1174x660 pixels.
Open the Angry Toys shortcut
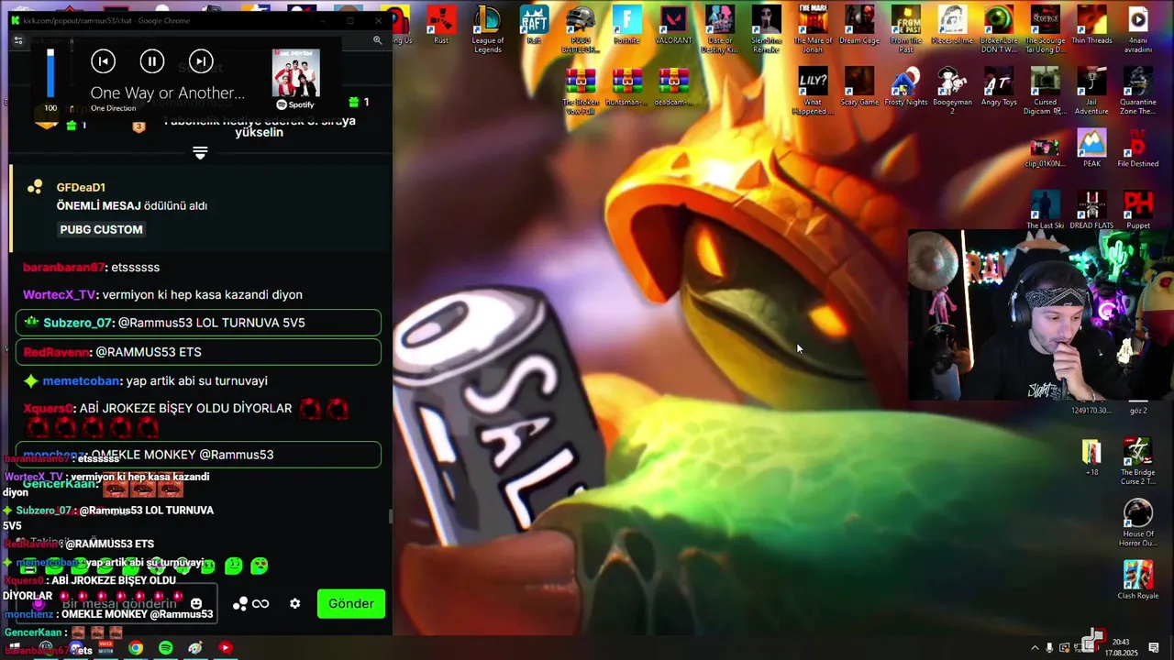pyautogui.click(x=999, y=87)
